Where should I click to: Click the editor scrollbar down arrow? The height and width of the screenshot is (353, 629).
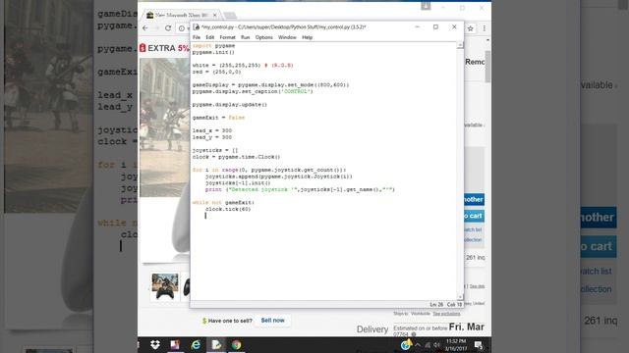[460, 297]
